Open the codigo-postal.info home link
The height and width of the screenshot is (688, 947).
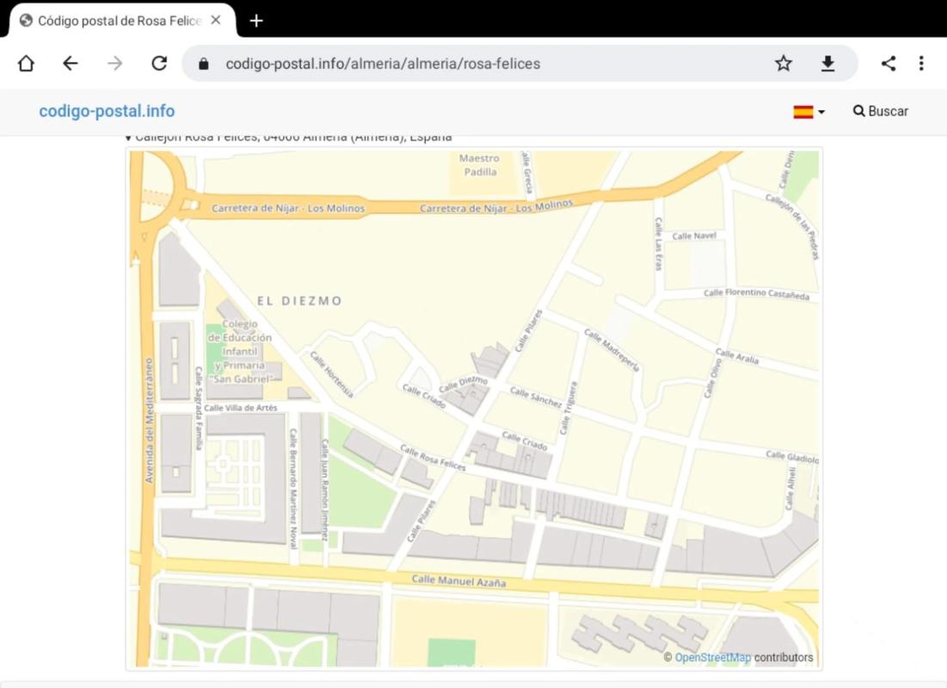[x=107, y=112]
